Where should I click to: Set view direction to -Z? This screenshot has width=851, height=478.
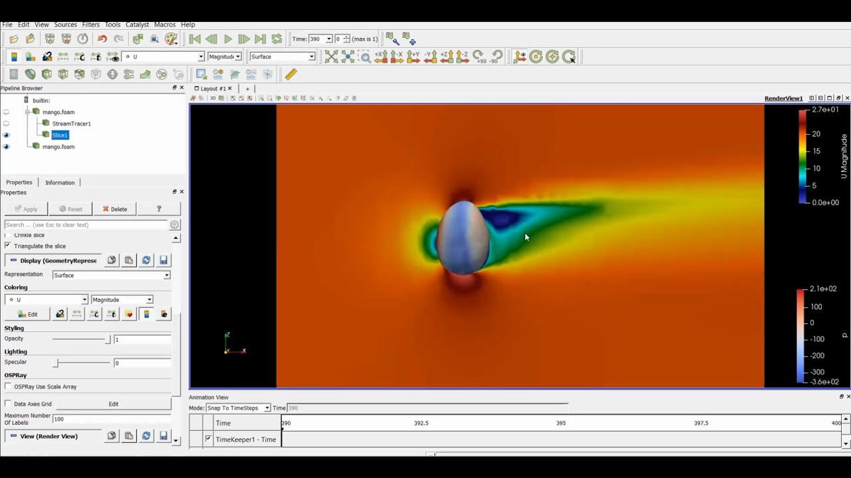click(x=462, y=57)
